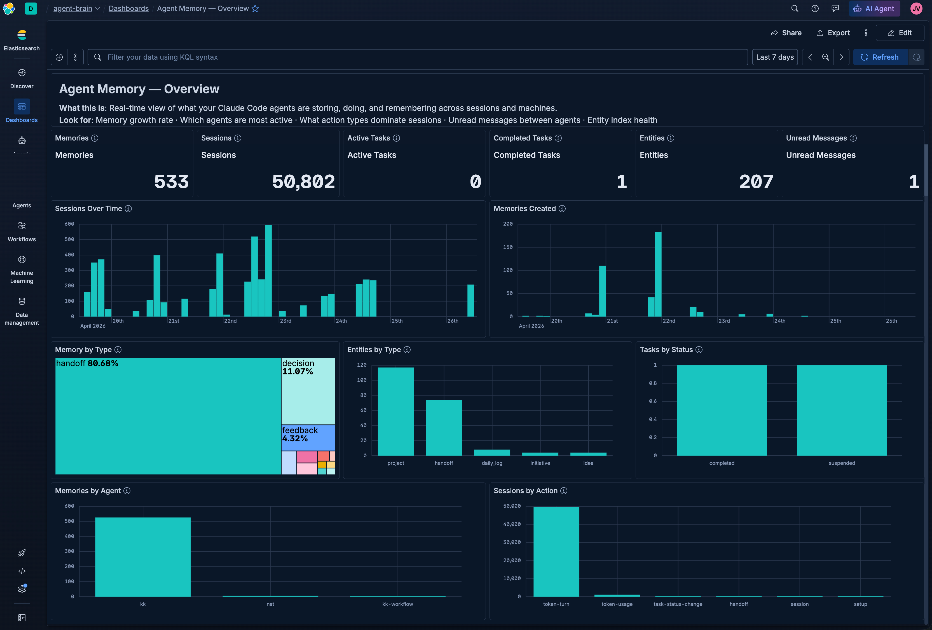Refresh the dashboard data
Viewport: 932px width, 630px height.
[x=880, y=57]
